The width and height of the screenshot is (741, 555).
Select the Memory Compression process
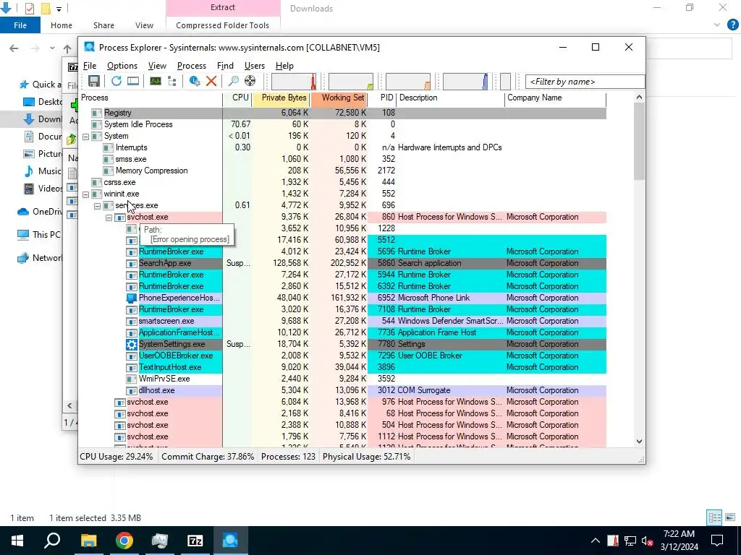[342, 171]
